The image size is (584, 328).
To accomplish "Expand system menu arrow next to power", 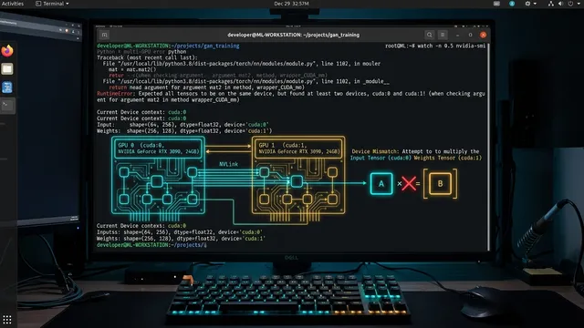I will (x=579, y=4).
